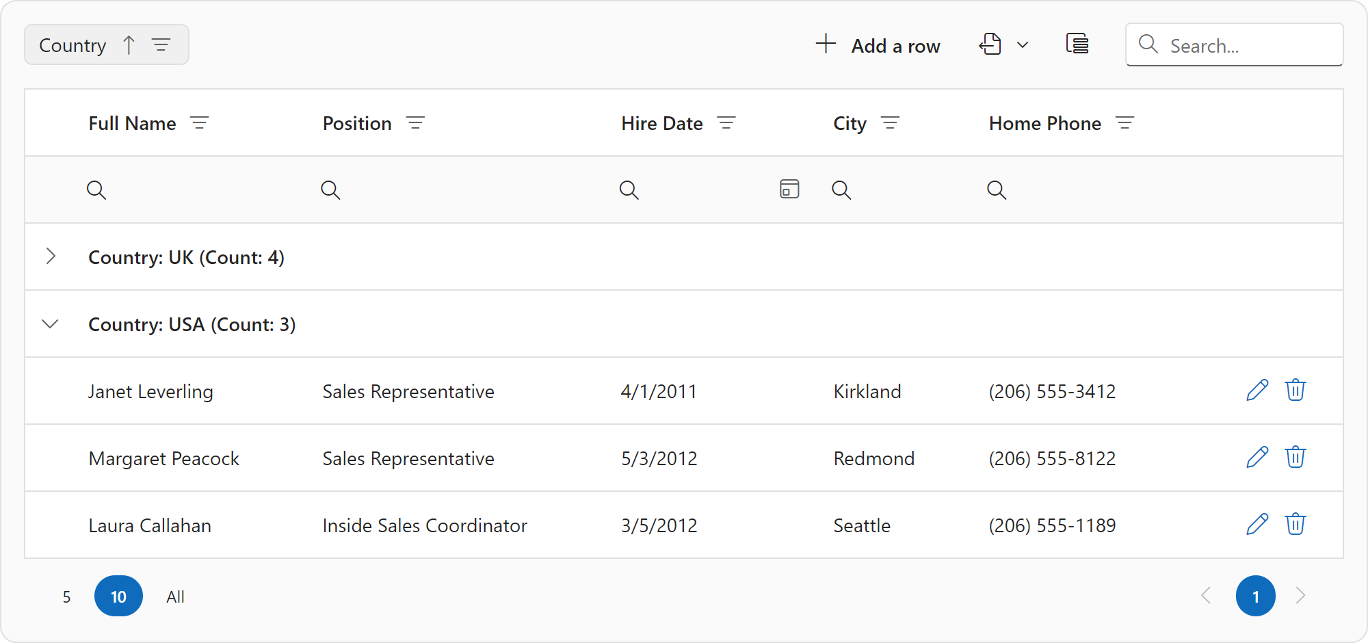Open Full Name header filter icon
This screenshot has width=1368, height=643.
(x=199, y=123)
